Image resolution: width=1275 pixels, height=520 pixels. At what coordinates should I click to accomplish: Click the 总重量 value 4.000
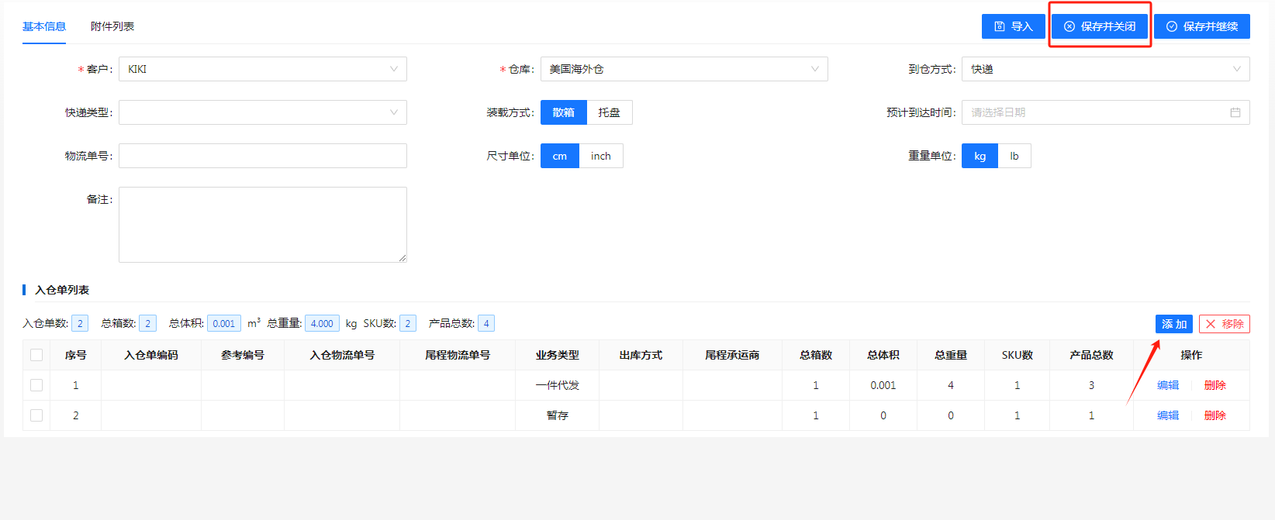tap(322, 323)
